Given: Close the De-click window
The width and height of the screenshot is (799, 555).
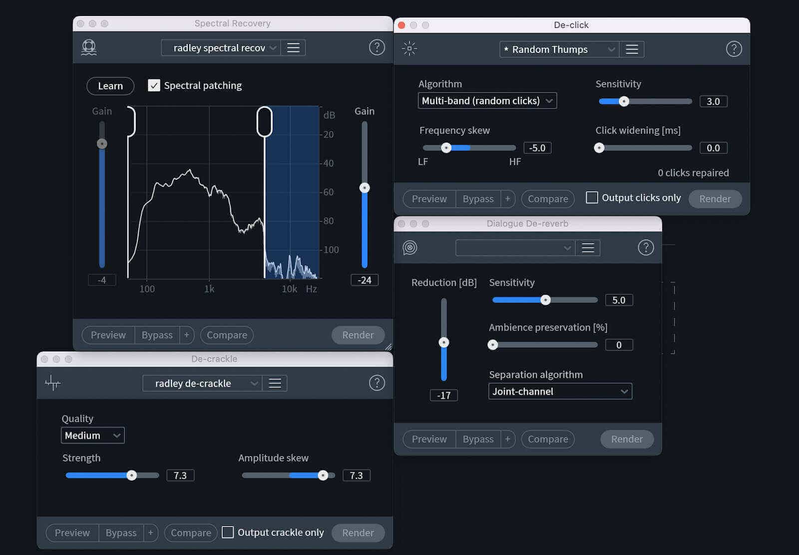Looking at the screenshot, I should [401, 25].
